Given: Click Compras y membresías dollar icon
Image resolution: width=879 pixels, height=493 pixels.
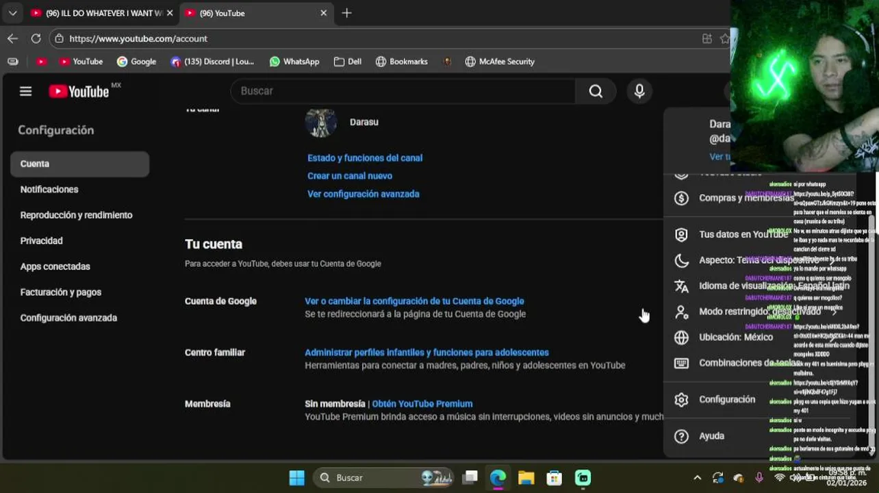Looking at the screenshot, I should [681, 198].
